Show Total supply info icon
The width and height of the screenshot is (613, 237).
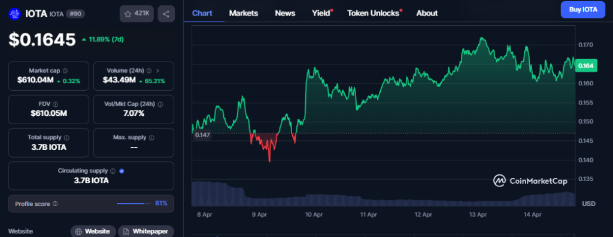pyautogui.click(x=66, y=137)
